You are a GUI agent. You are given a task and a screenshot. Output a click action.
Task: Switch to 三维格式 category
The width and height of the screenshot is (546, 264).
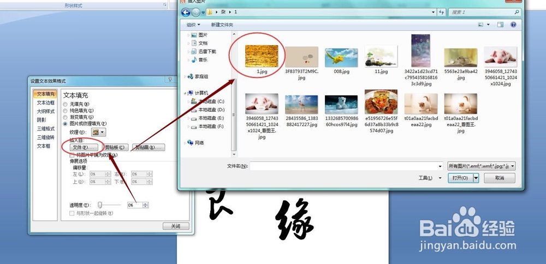[x=46, y=129]
